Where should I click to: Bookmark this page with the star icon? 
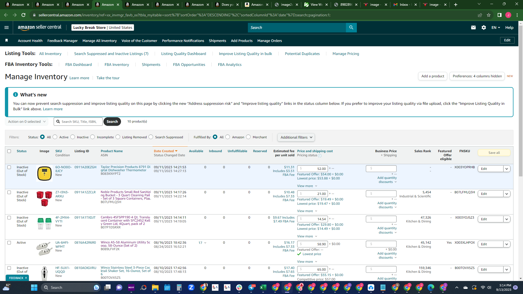(x=489, y=15)
